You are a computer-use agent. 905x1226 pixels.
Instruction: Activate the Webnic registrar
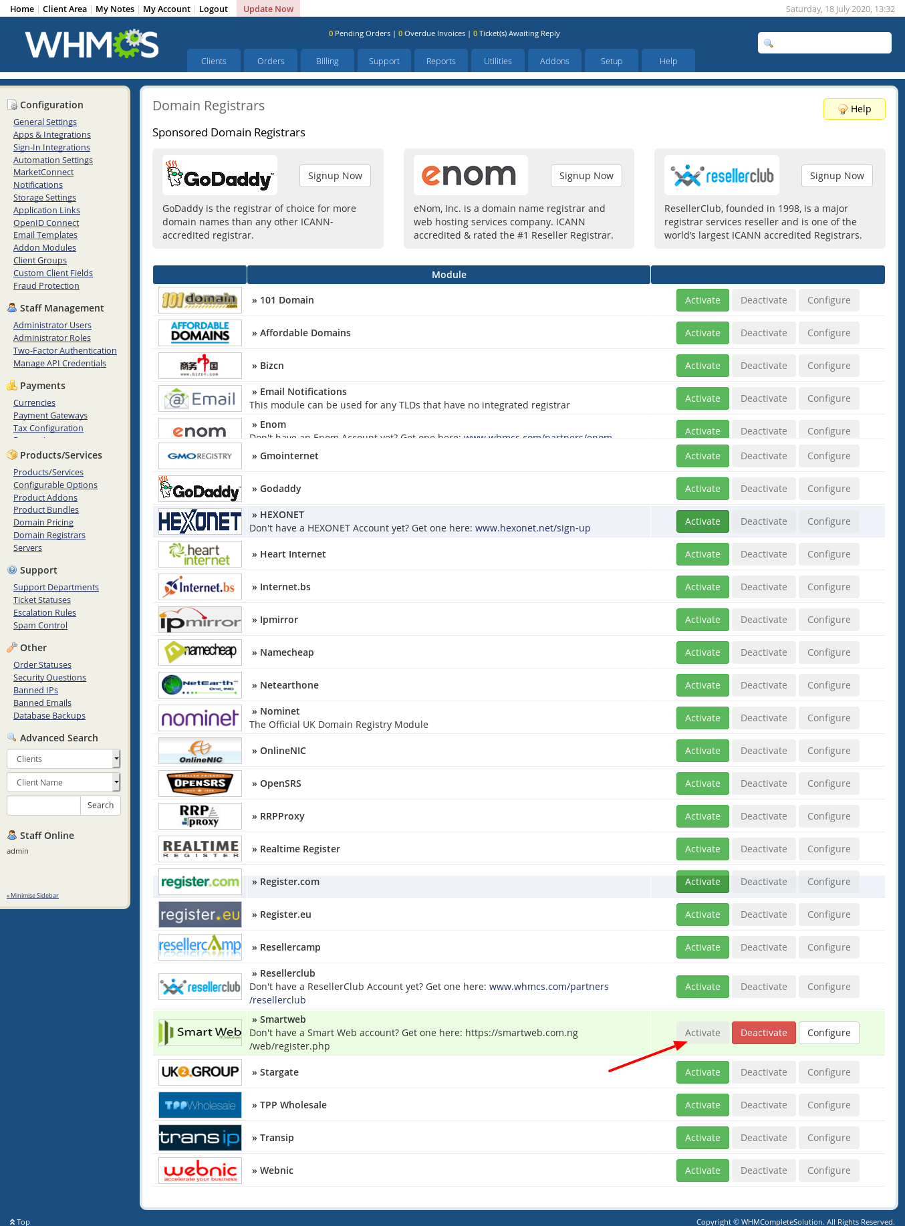tap(702, 1171)
